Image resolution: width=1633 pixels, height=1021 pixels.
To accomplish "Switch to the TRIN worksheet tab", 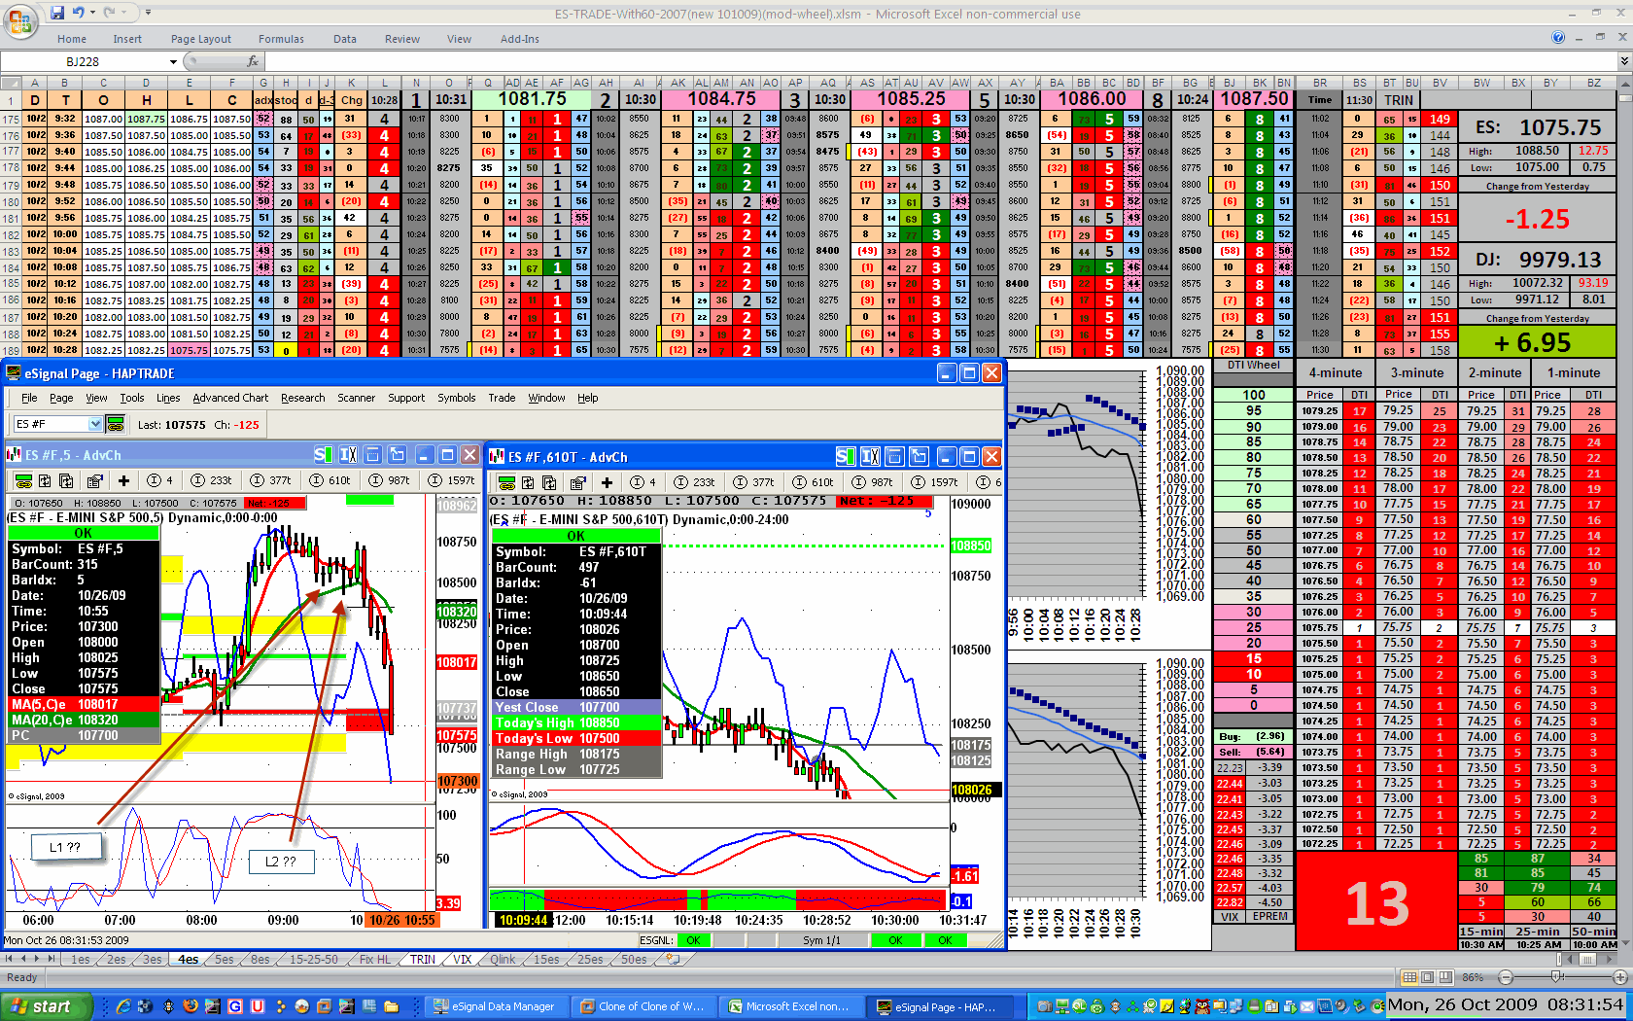I will coord(423,960).
